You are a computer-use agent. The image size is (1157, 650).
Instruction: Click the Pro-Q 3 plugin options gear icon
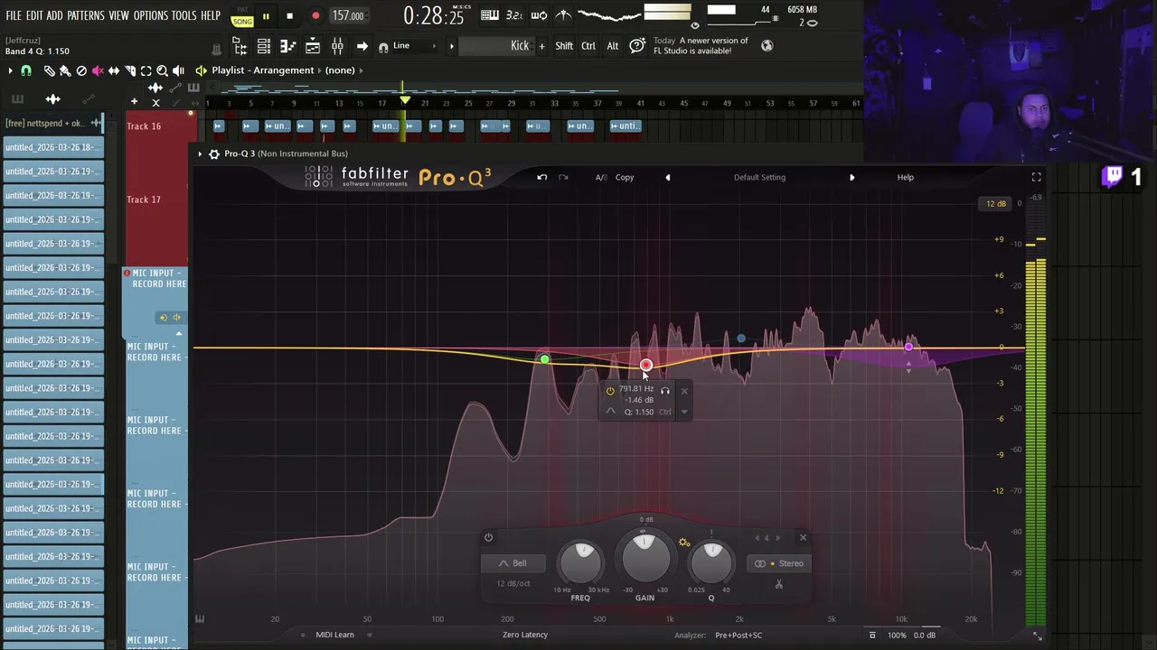(214, 154)
